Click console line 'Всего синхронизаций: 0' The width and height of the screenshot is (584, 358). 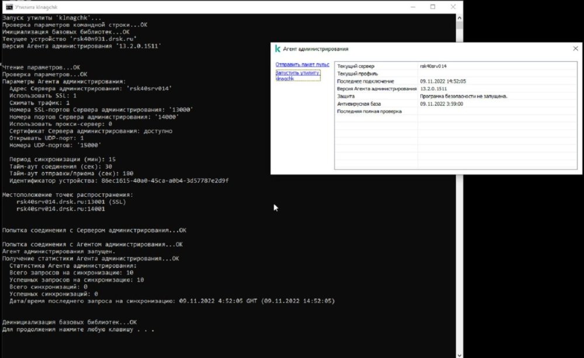coord(48,287)
